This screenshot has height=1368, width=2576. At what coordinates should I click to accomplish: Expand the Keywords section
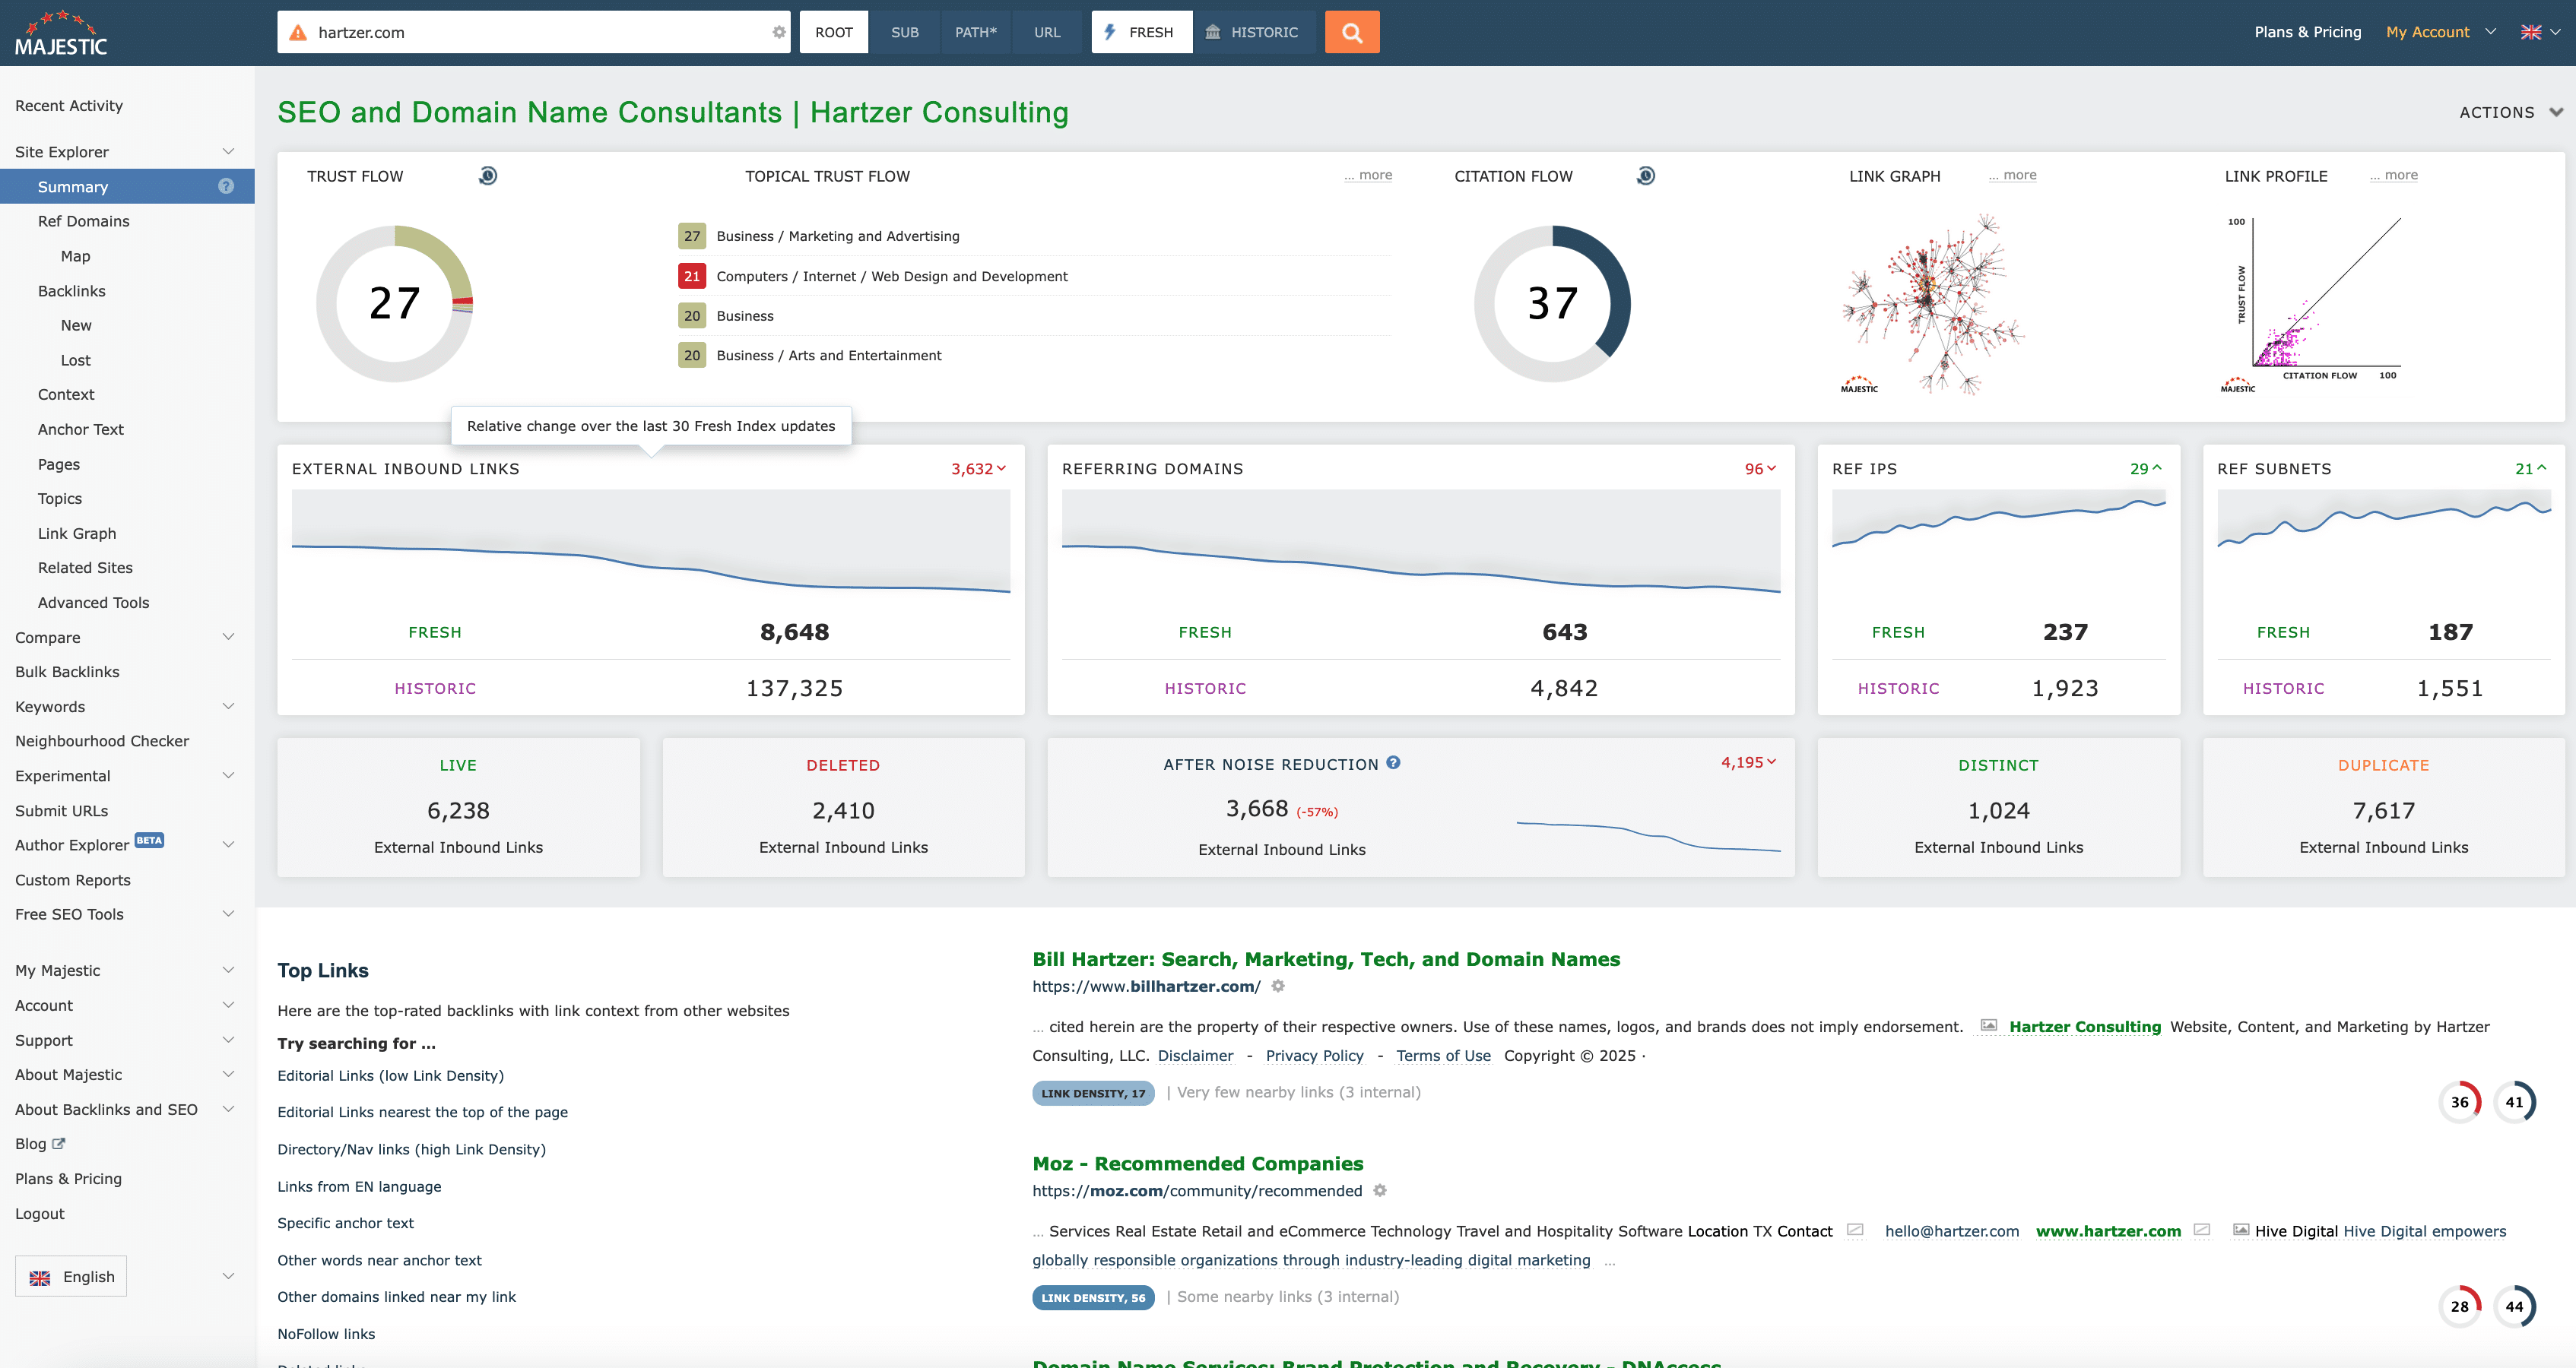tap(228, 707)
